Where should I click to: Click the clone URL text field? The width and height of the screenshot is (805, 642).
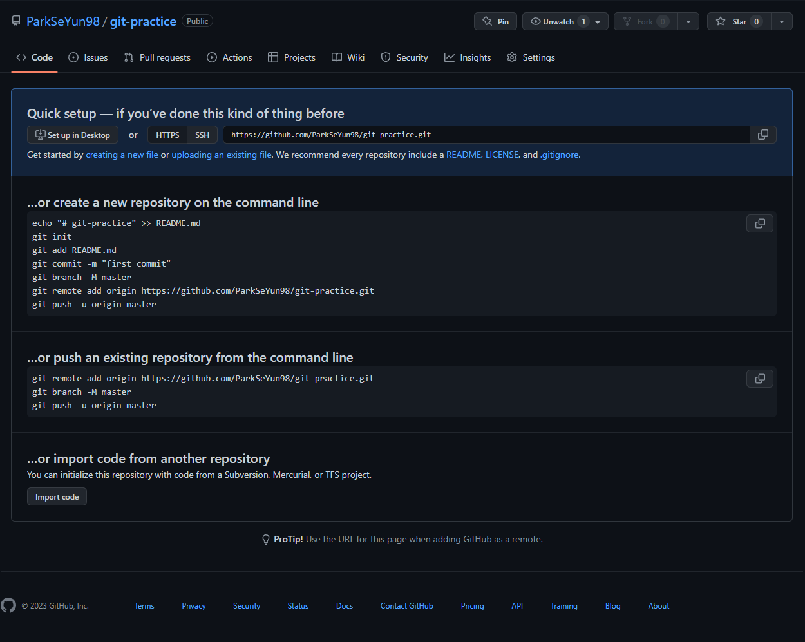click(x=487, y=135)
